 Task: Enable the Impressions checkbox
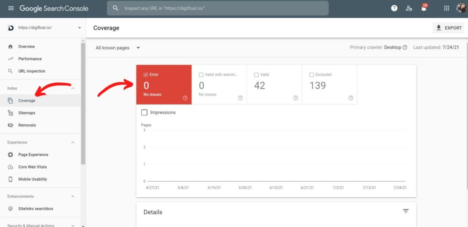(x=144, y=112)
